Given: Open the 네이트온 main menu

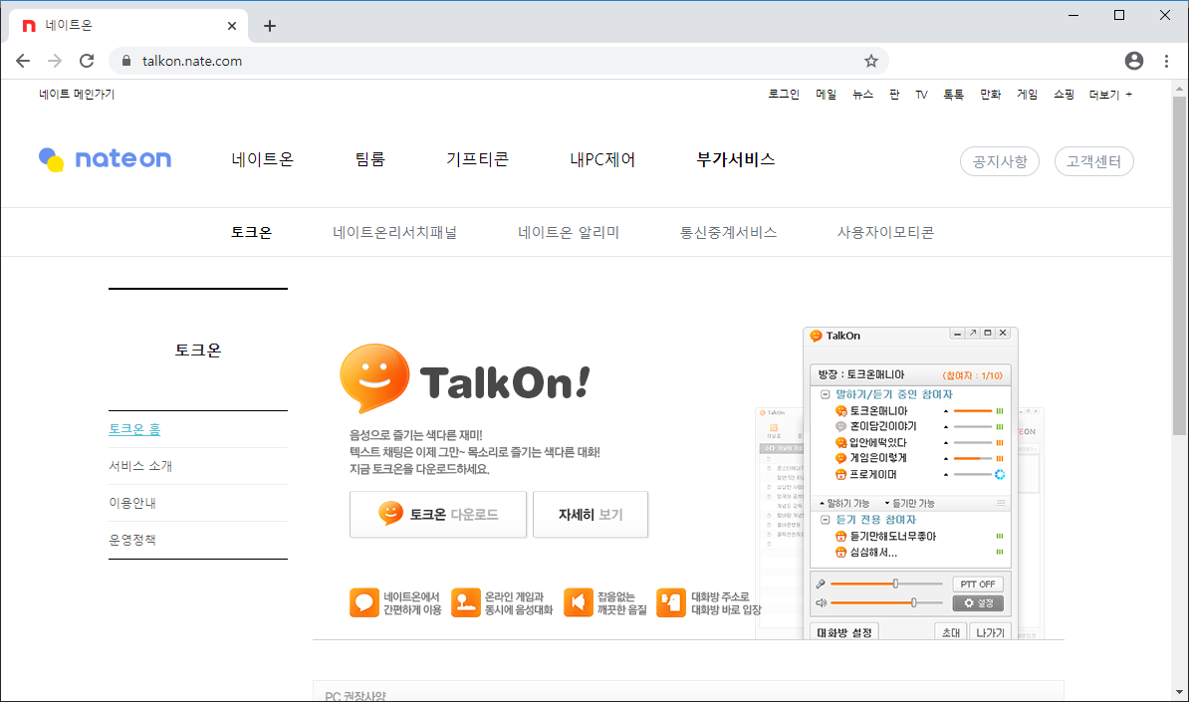Looking at the screenshot, I should (262, 159).
